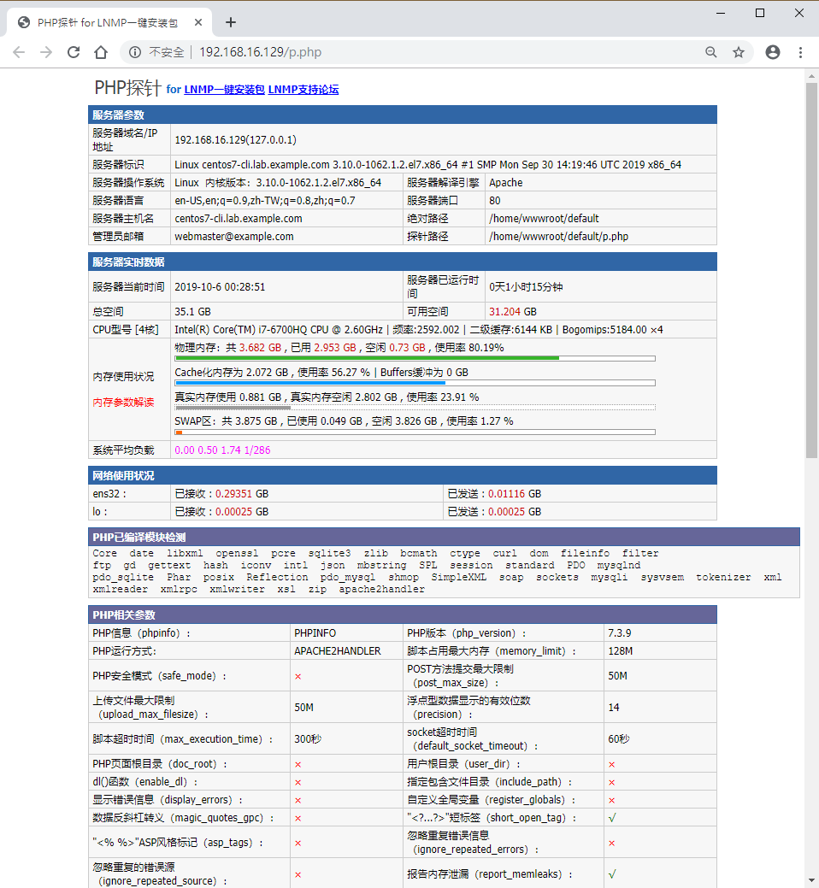Minimize the Chrome window

click(x=721, y=13)
